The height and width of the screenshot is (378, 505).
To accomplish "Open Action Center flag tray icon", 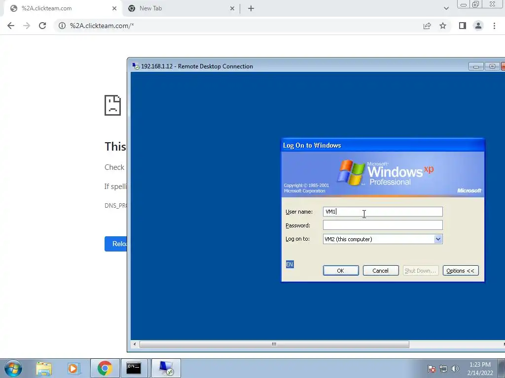I will coord(431,368).
